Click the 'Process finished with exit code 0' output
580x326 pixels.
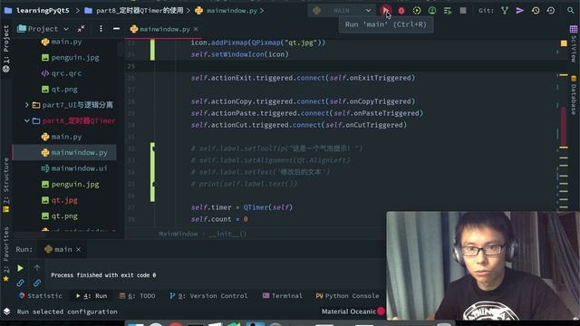(103, 275)
